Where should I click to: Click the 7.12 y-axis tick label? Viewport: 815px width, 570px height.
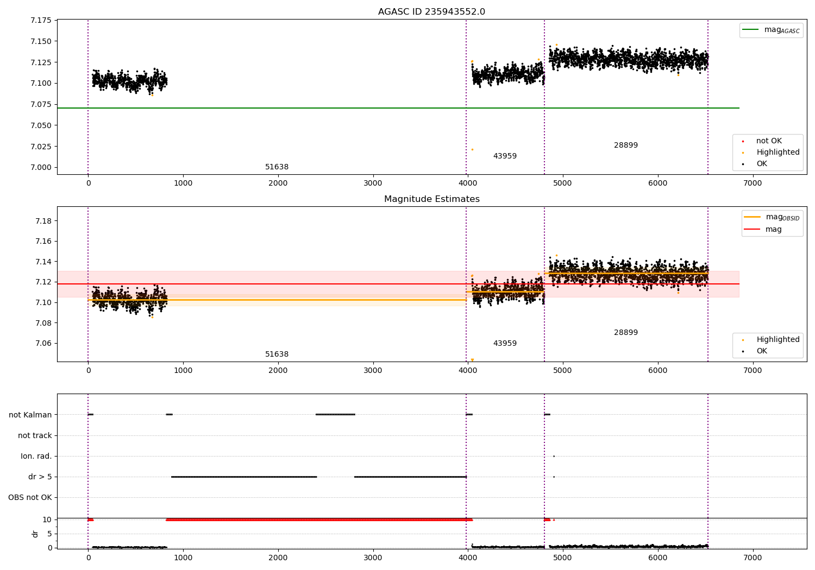[43, 282]
